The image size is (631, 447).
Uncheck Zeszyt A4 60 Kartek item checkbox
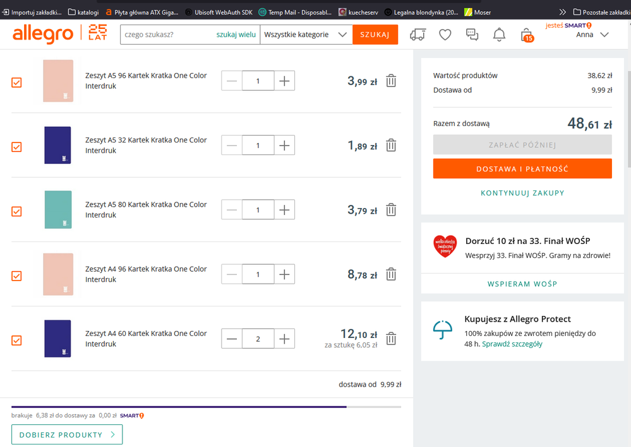coord(16,340)
